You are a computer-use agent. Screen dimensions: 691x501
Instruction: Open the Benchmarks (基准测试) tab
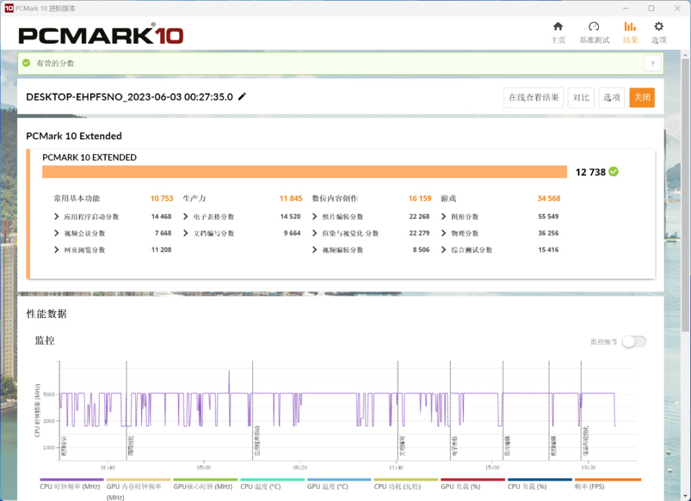[594, 33]
